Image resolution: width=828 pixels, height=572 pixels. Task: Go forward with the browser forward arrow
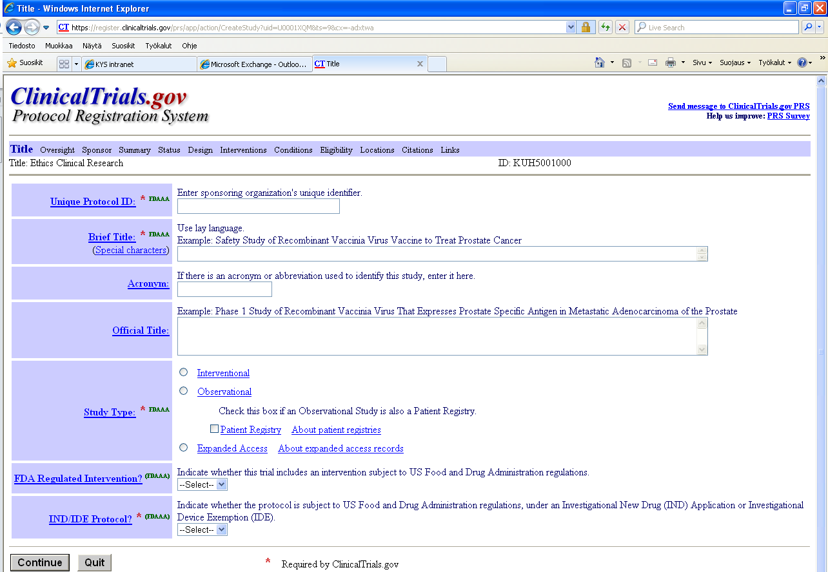click(32, 28)
